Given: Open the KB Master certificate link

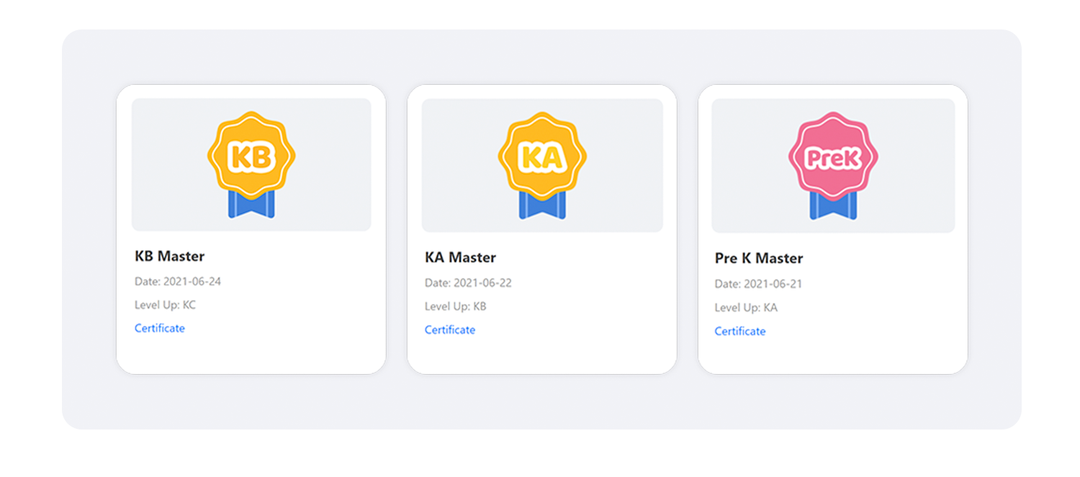Looking at the screenshot, I should click(x=160, y=328).
